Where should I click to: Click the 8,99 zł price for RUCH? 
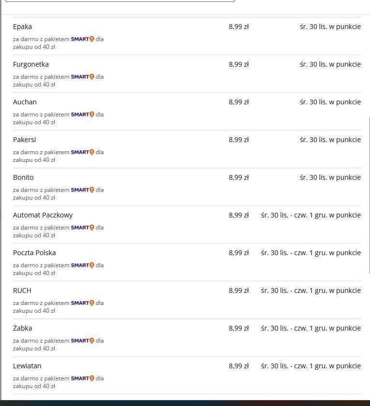[x=239, y=290]
